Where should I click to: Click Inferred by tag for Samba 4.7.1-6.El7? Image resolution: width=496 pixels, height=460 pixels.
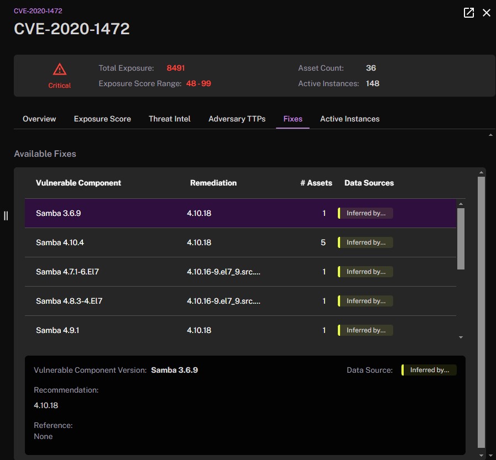366,272
